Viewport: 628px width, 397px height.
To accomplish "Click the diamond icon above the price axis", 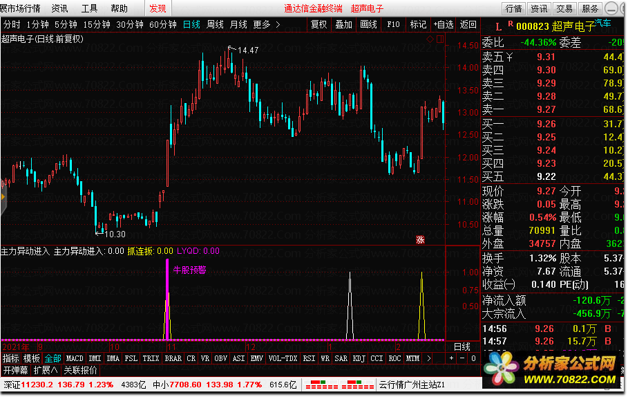I will click(430, 39).
